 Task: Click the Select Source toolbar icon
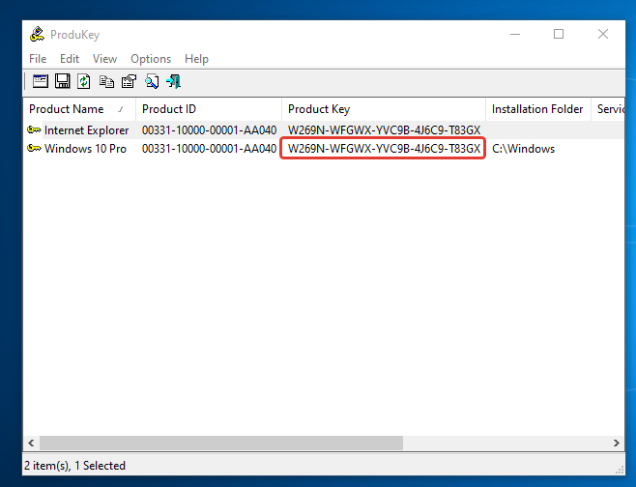pos(40,81)
